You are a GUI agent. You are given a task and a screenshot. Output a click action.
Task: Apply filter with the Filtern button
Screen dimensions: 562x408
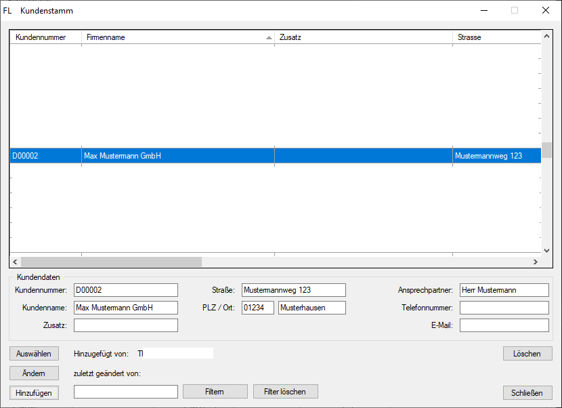[215, 392]
